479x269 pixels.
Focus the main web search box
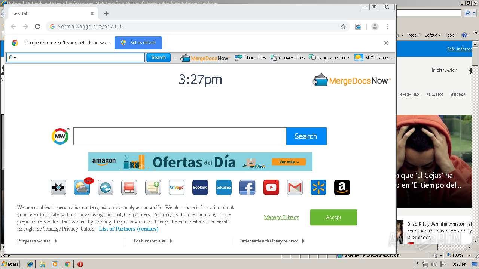[x=180, y=136]
